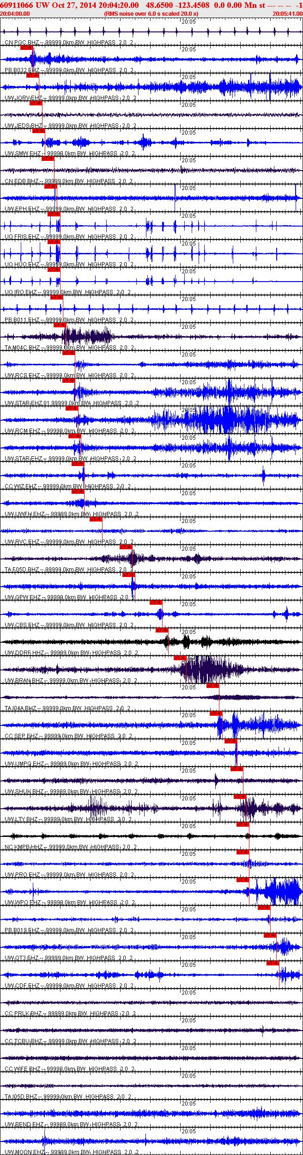Click the red pick marker on UW BRAN trace
The height and width of the screenshot is (1155, 303).
(x=180, y=657)
